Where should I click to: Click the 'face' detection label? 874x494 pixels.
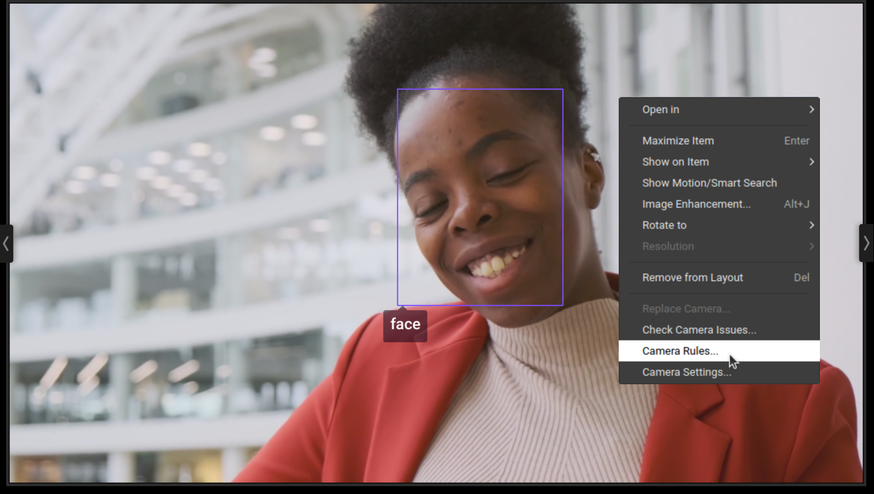(x=405, y=324)
